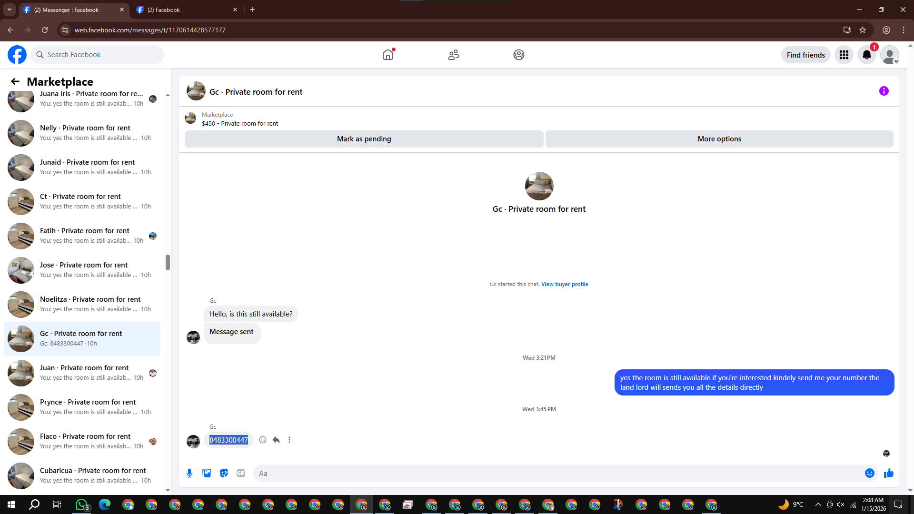The image size is (914, 514).
Task: Open the View buyer profile link
Action: pyautogui.click(x=565, y=284)
